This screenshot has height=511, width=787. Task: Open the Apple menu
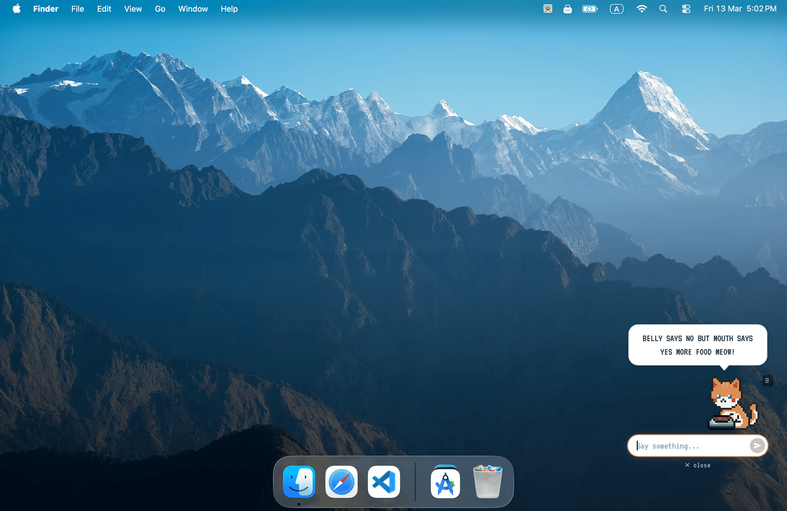[17, 9]
